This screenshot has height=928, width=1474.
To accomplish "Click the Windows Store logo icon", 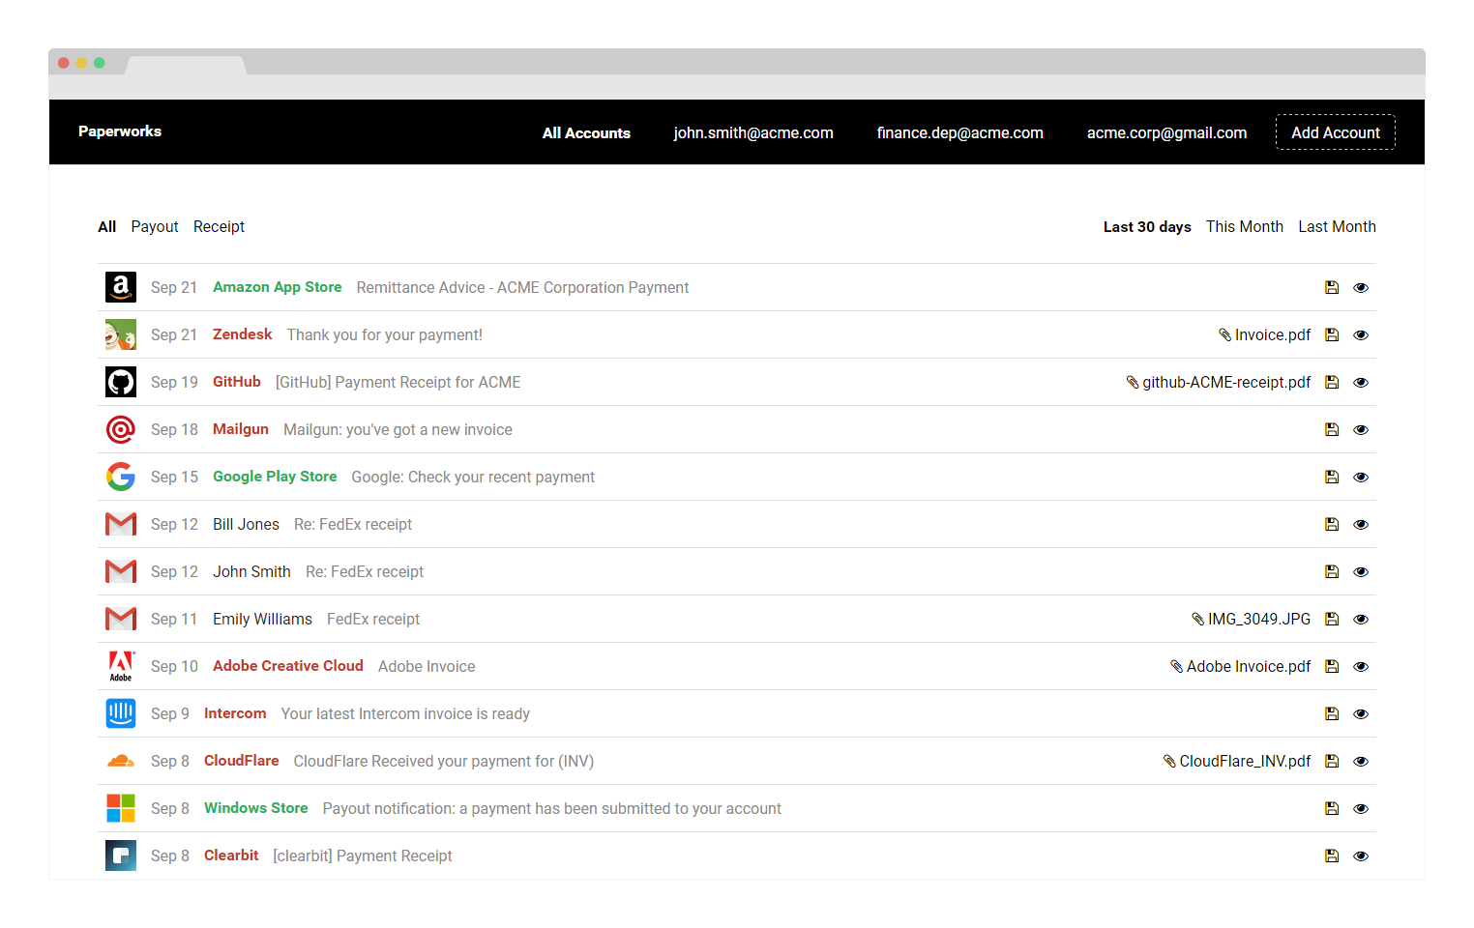I will pos(121,808).
